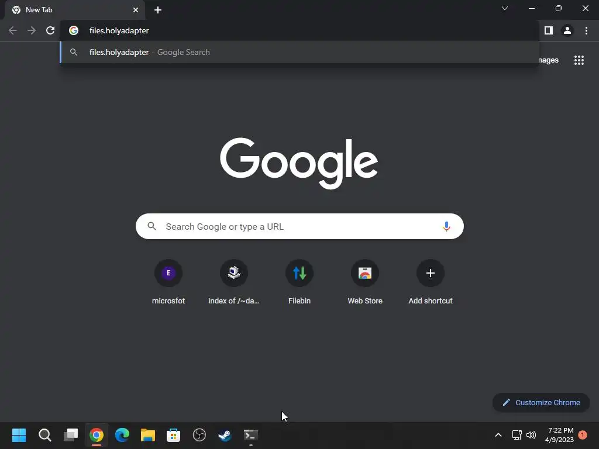Select files.holyadapter Google Search suggestion
599x449 pixels.
point(299,52)
